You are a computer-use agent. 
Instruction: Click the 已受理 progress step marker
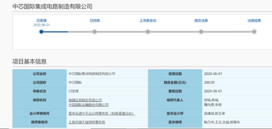pyautogui.click(x=41, y=31)
